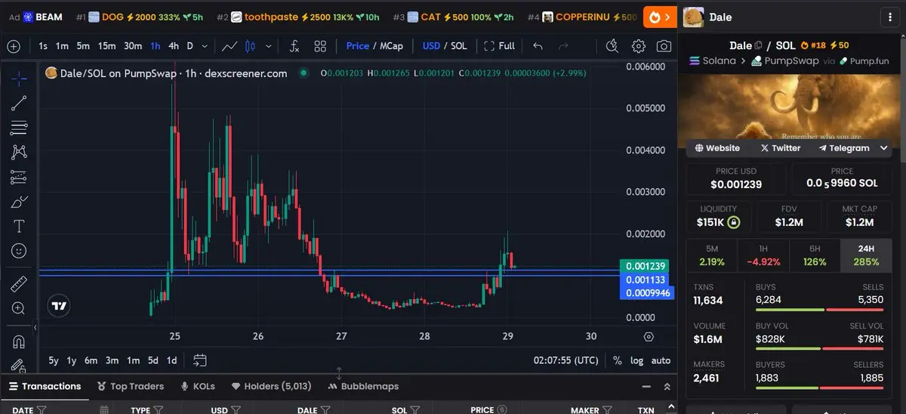The image size is (906, 414).
Task: Enter Full screen chart mode
Action: point(499,46)
